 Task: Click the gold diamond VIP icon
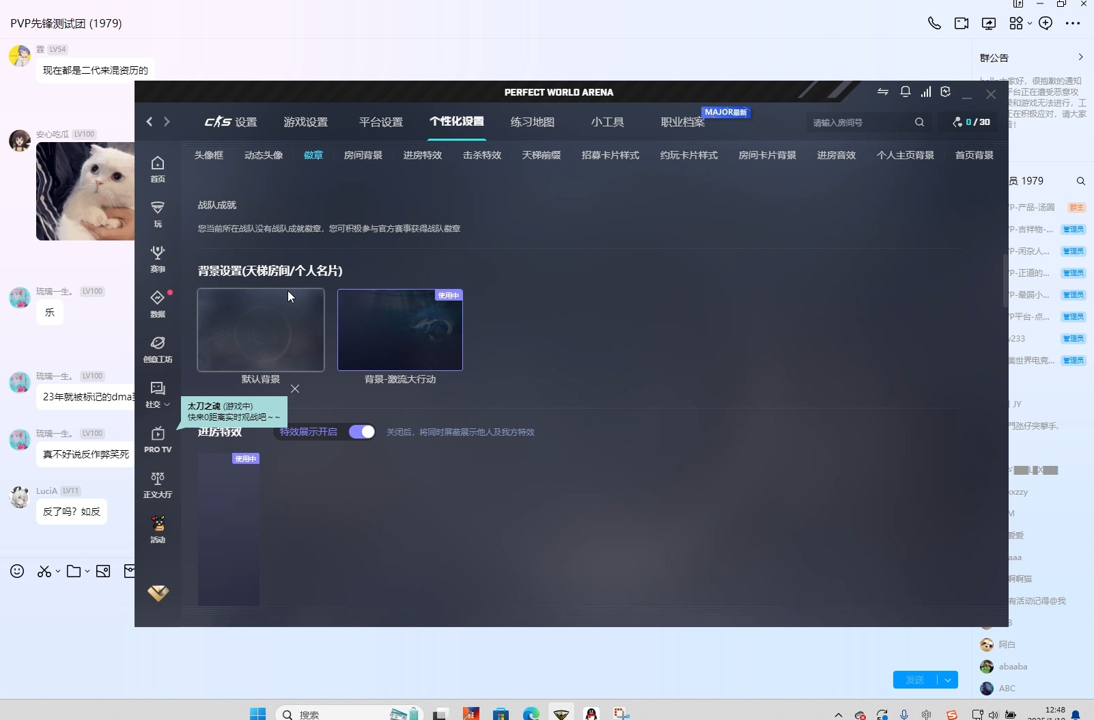pos(158,593)
